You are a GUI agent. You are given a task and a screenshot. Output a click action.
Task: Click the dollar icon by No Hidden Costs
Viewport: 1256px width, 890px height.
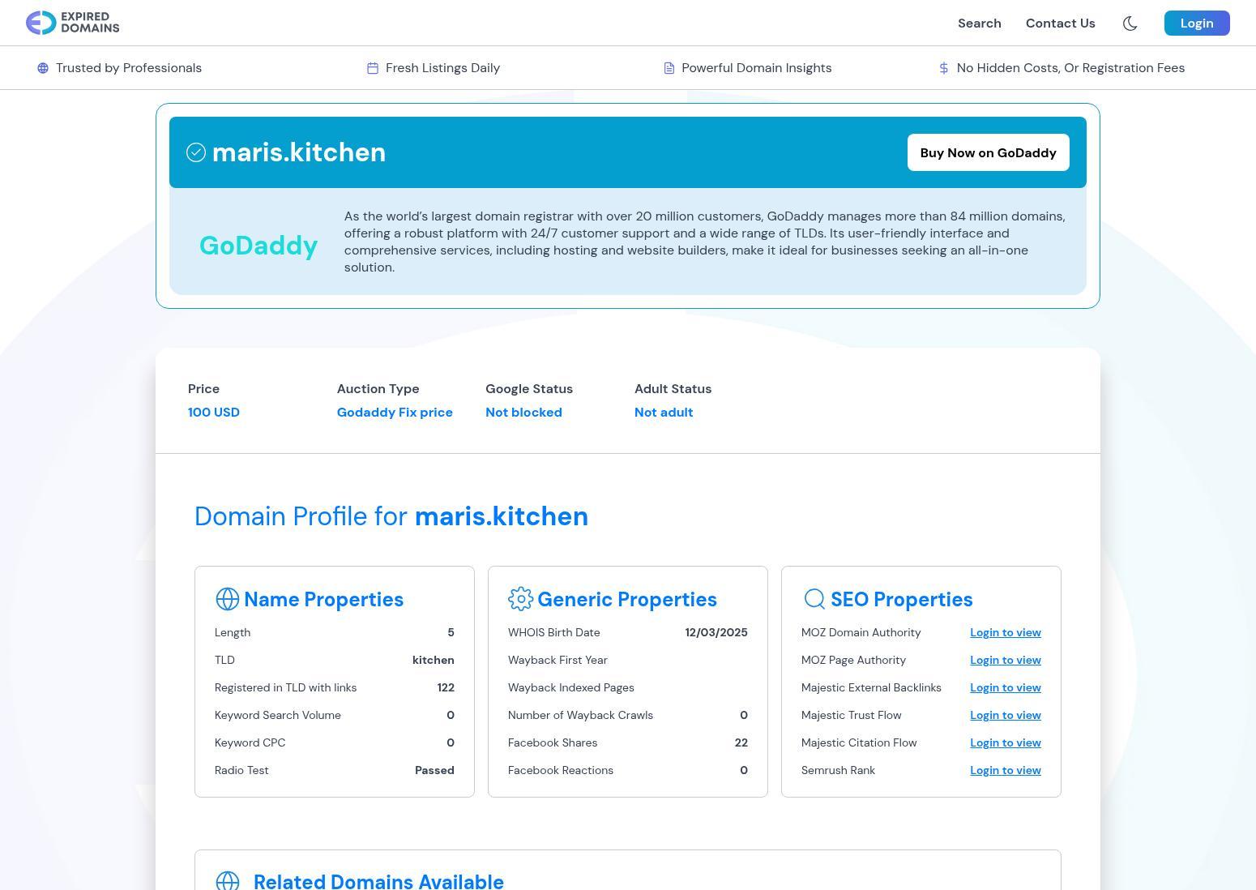[944, 68]
